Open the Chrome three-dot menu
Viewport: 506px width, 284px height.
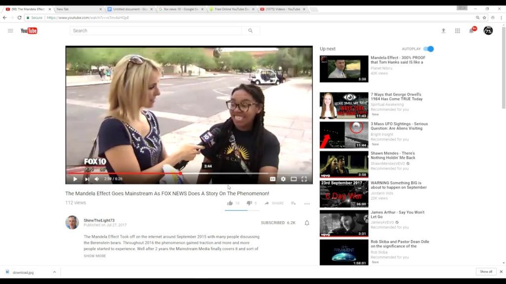coord(501,18)
